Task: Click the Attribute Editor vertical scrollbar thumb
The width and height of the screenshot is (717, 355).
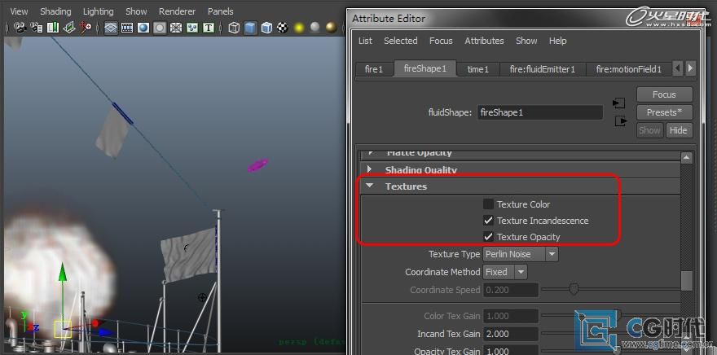Action: point(686,281)
